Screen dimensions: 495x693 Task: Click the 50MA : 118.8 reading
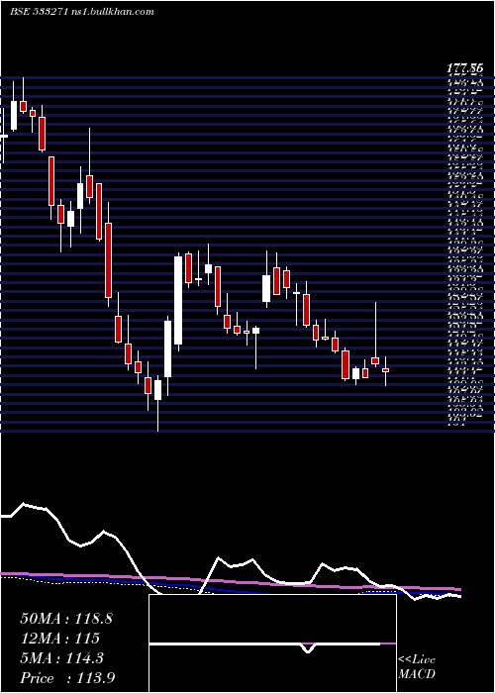tap(66, 619)
